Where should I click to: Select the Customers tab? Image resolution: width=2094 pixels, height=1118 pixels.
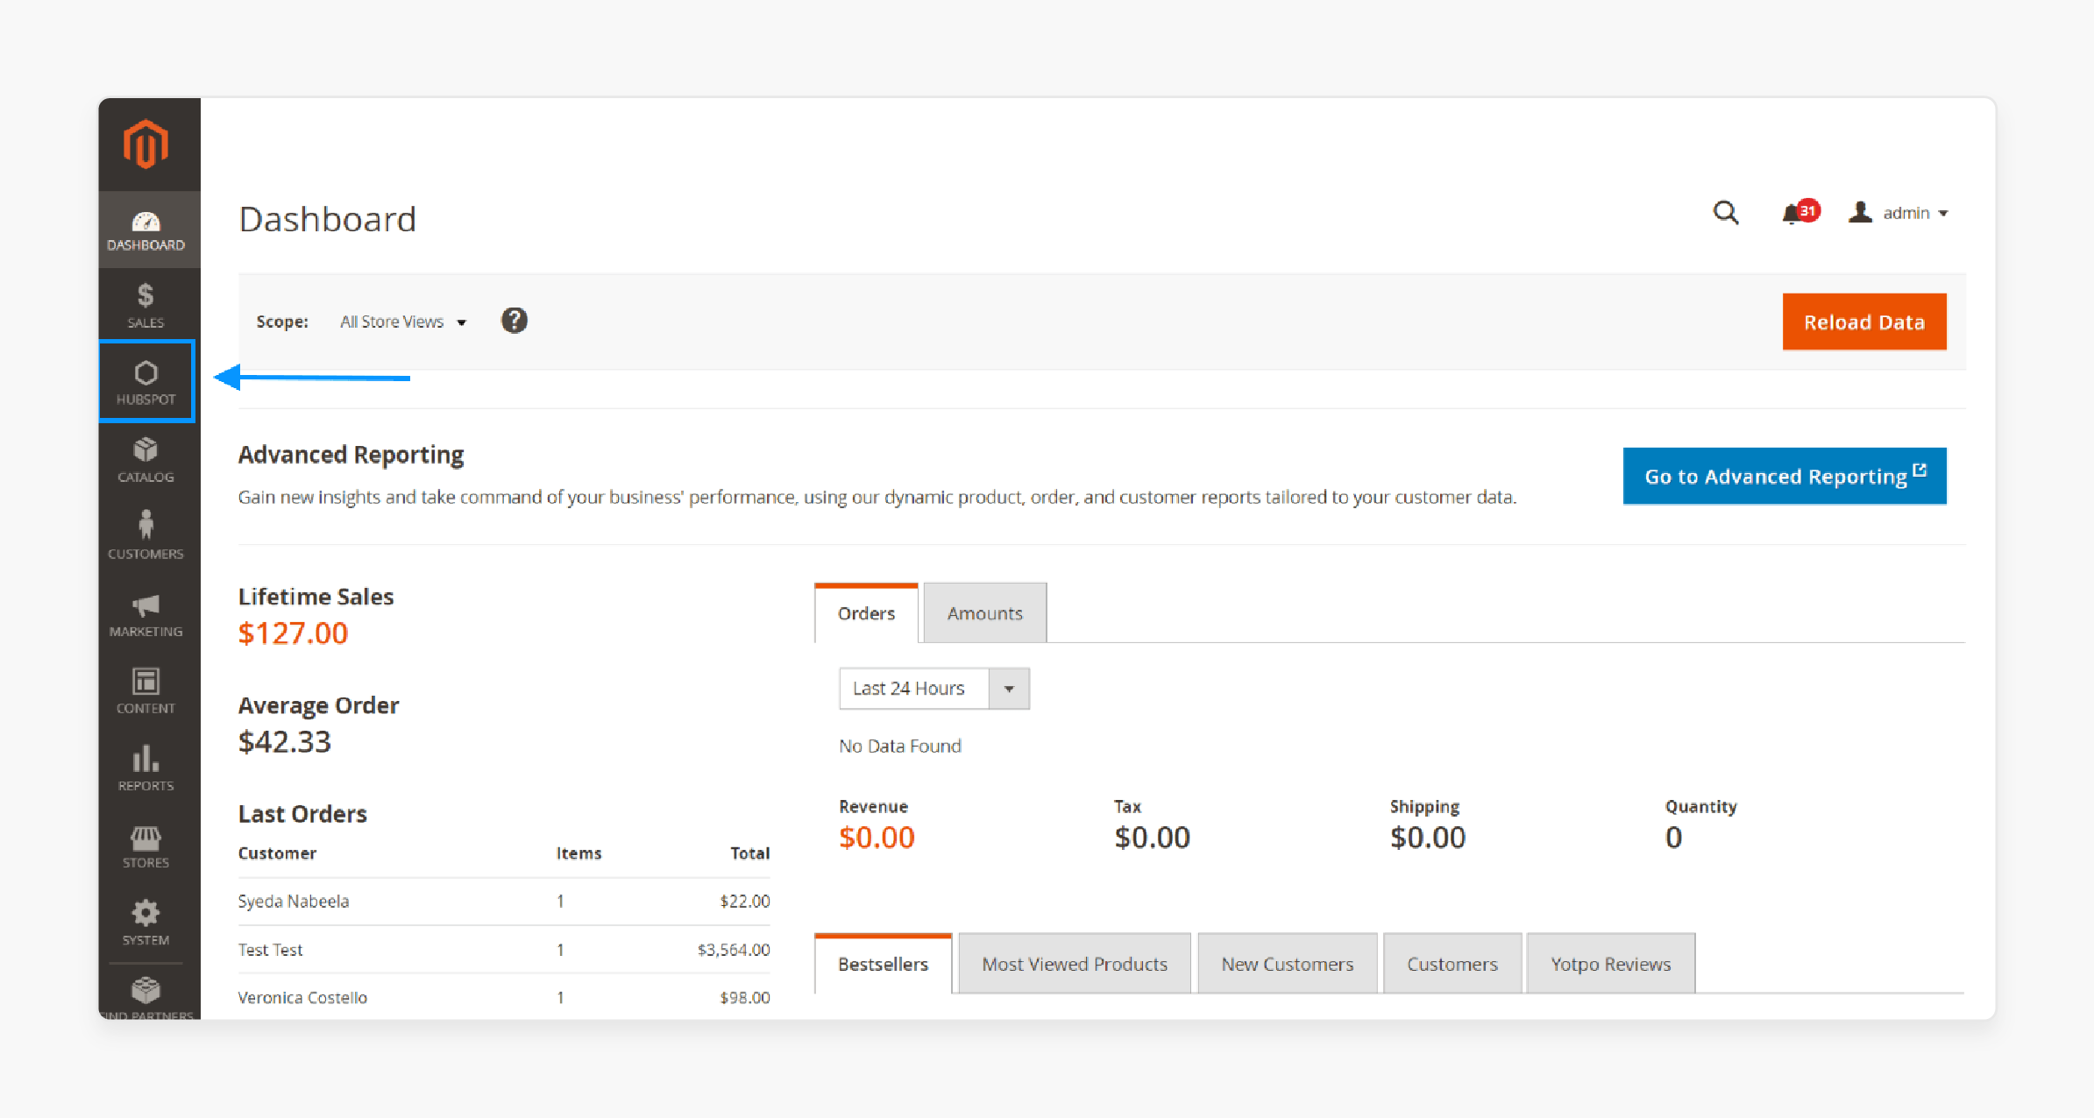pyautogui.click(x=1452, y=964)
